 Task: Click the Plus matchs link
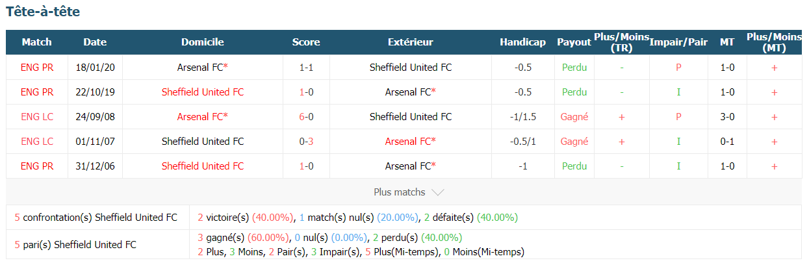[x=400, y=192]
